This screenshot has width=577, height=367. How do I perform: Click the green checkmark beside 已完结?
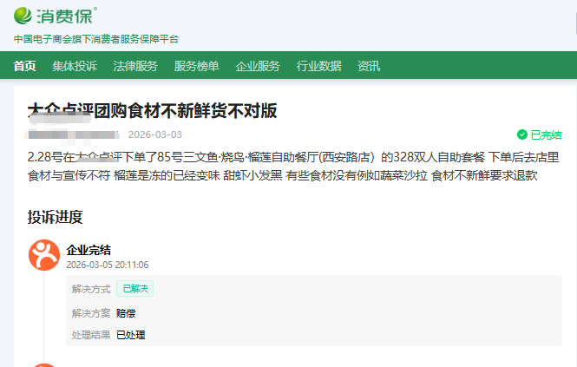click(x=521, y=134)
